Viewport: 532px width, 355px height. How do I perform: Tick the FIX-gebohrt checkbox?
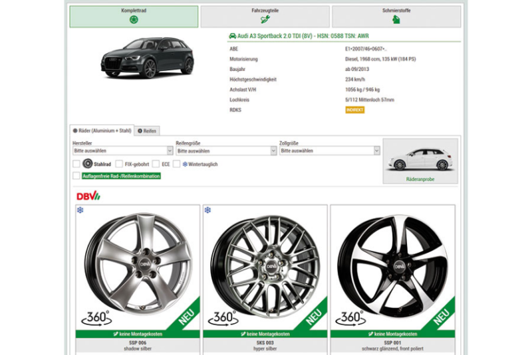(119, 164)
